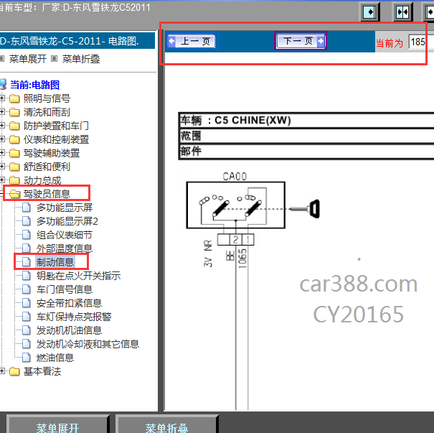
Task: Click the page icon beside 燃油信息
Action: pos(27,358)
